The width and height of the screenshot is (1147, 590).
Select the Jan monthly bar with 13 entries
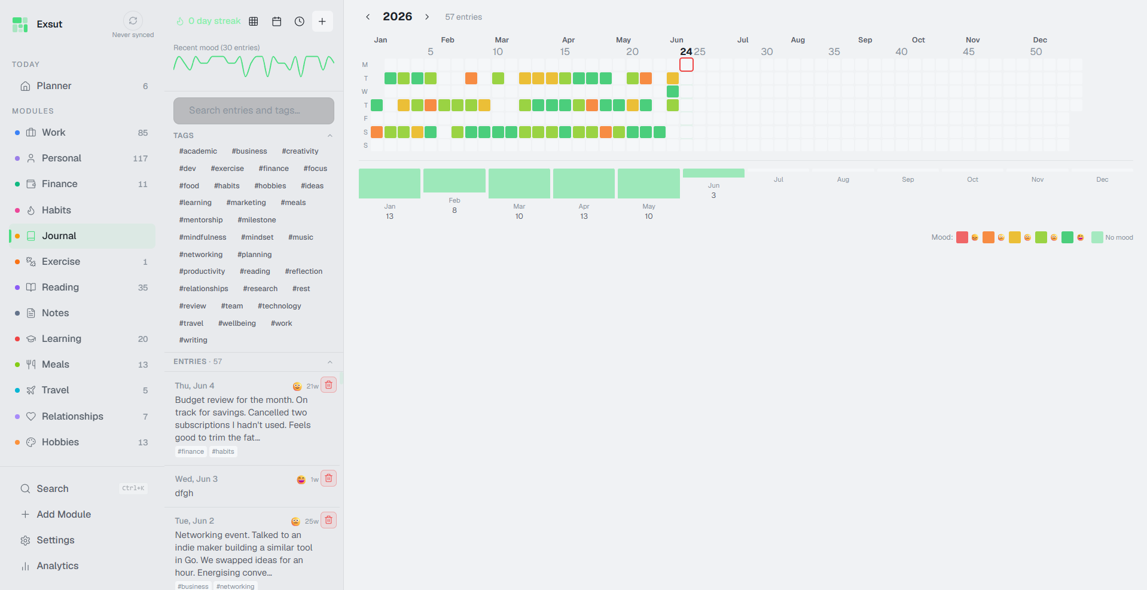(x=389, y=184)
